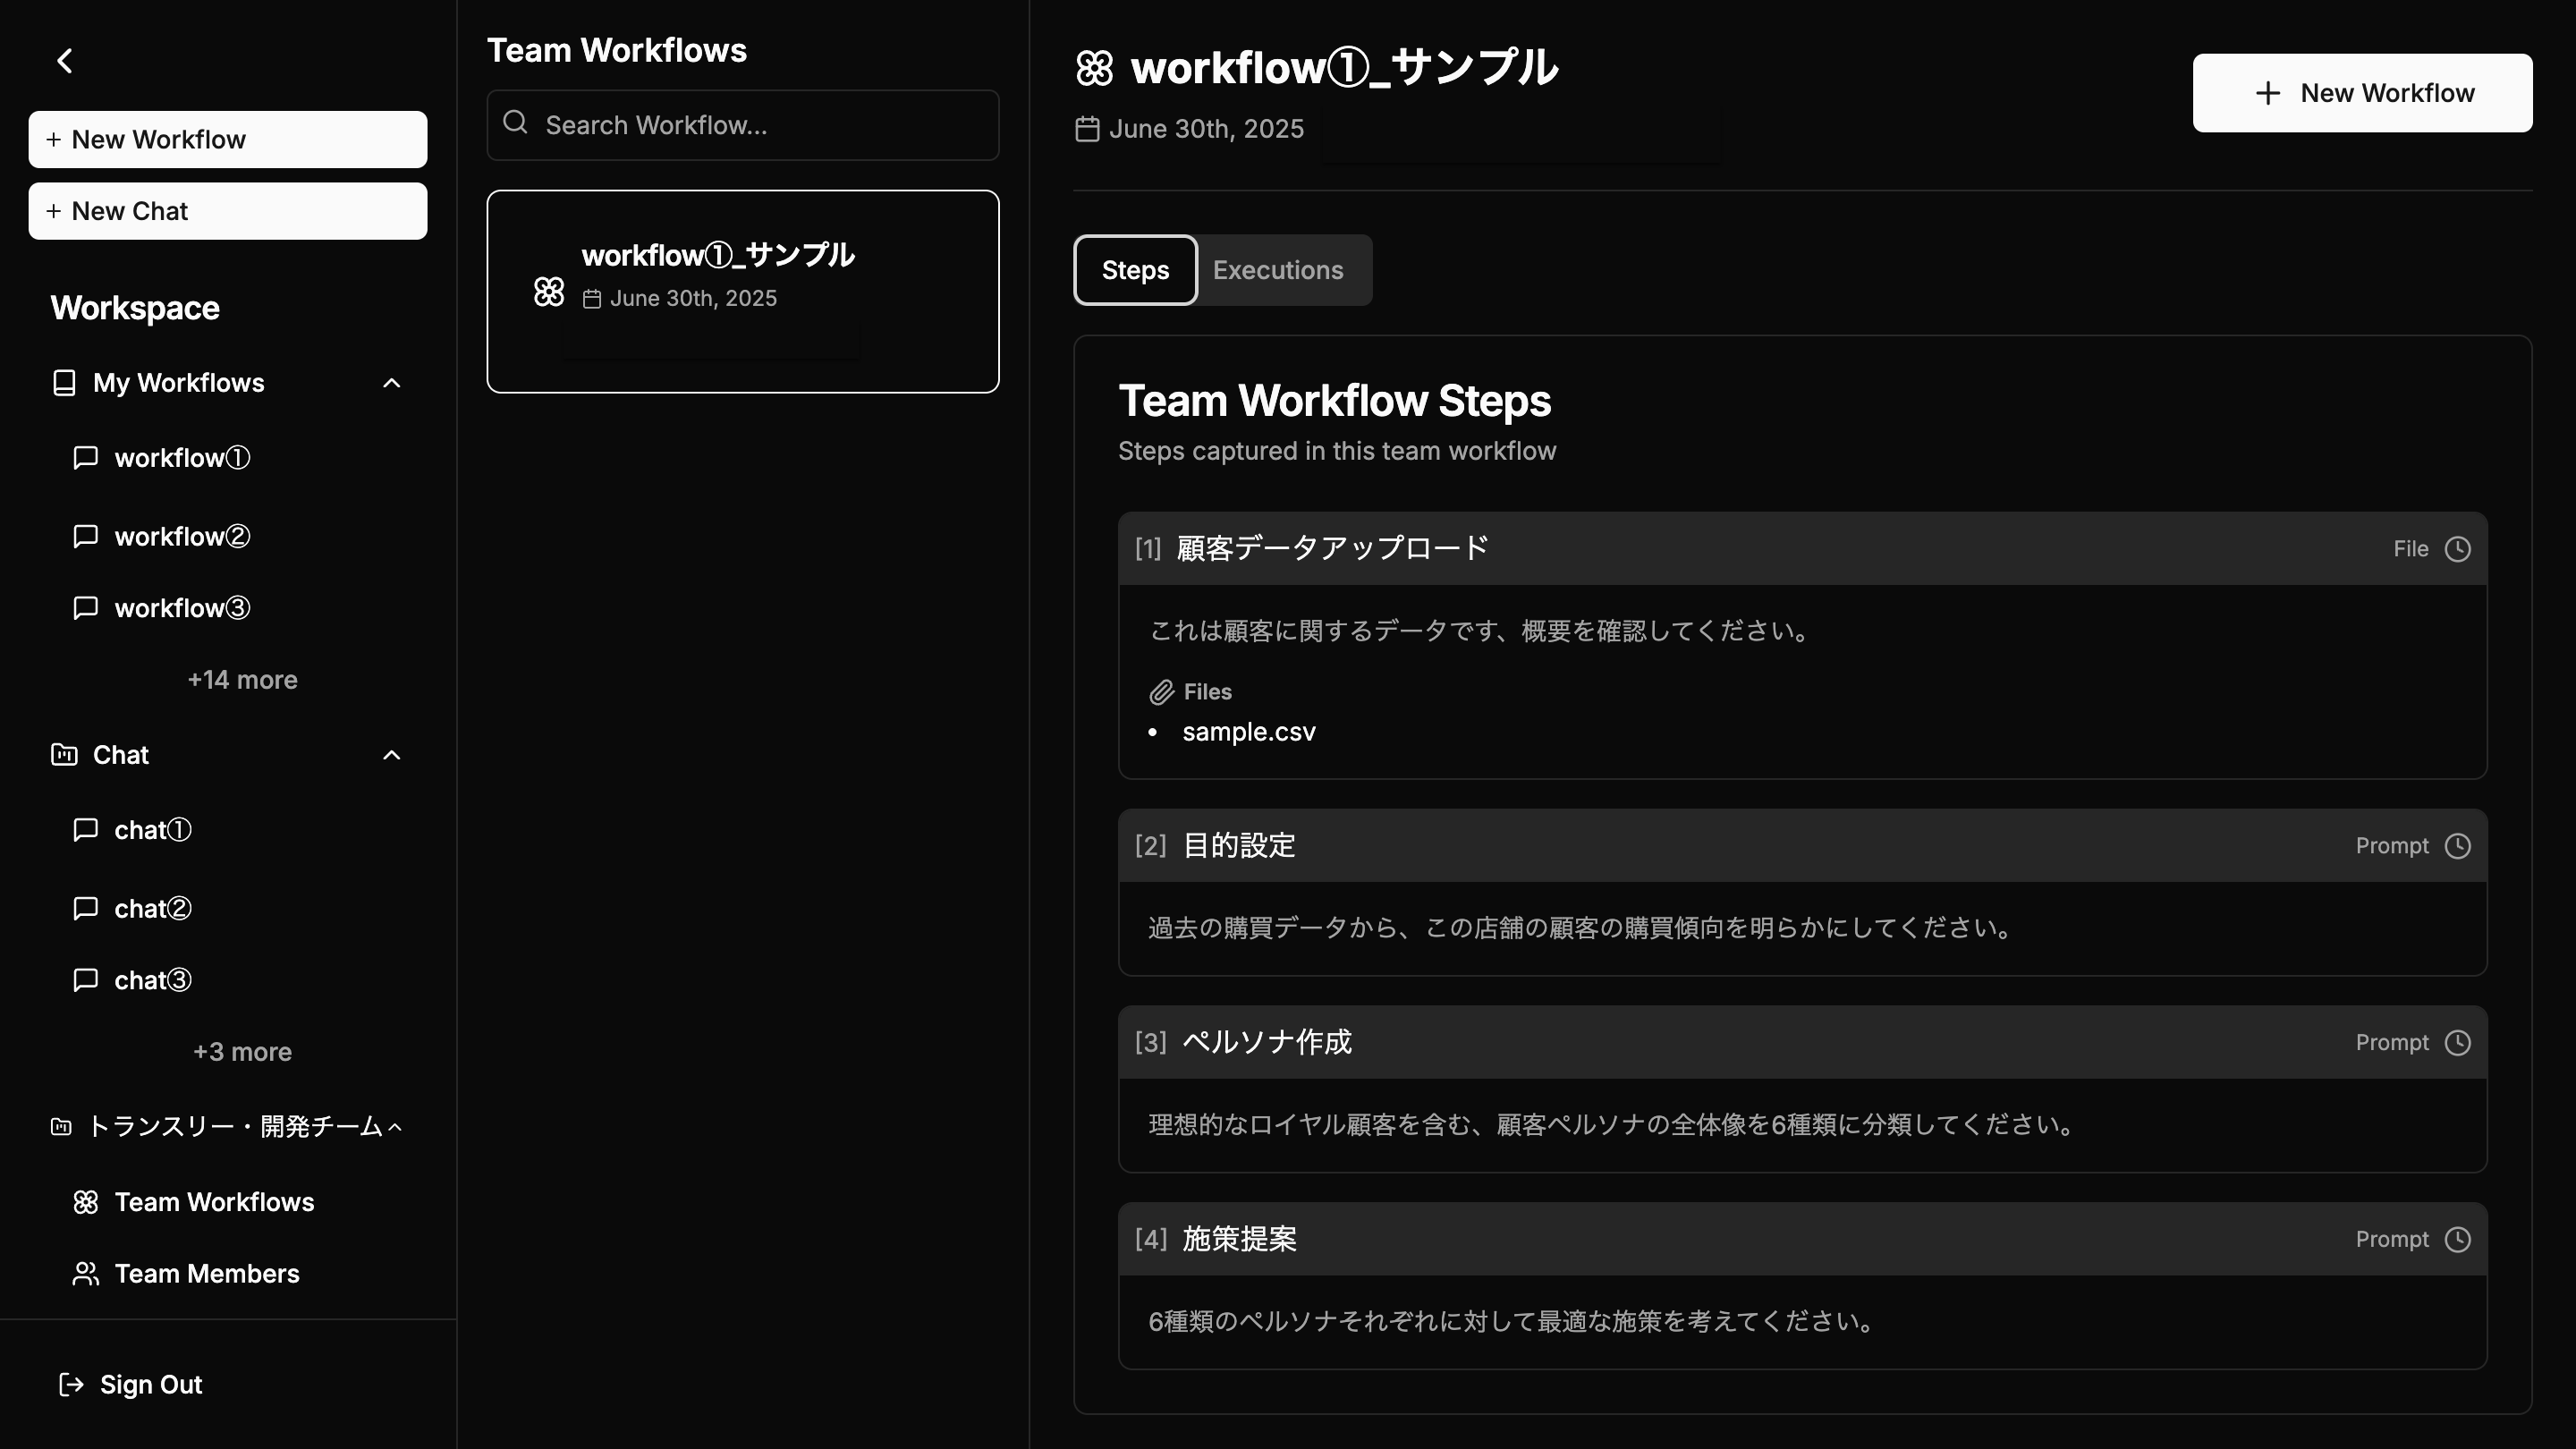
Task: Open workflow② in My Workflows
Action: (x=182, y=537)
